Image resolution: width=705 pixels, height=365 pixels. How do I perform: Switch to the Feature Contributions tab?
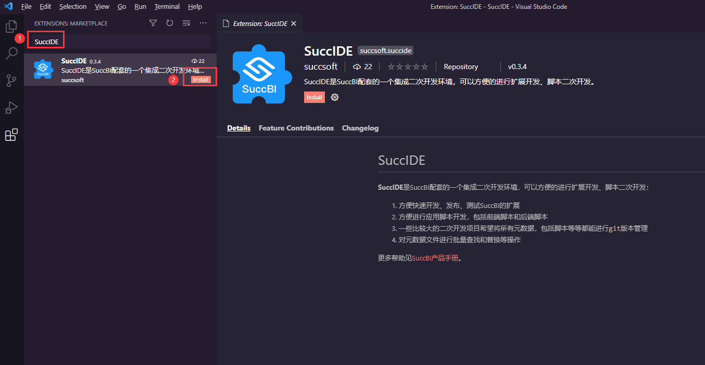click(296, 128)
